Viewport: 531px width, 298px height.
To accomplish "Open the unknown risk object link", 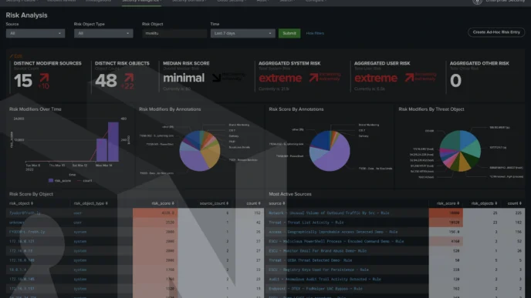I will point(17,223).
